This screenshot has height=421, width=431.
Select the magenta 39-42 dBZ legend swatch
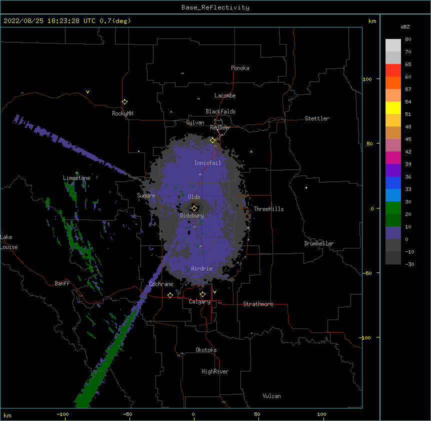393,157
